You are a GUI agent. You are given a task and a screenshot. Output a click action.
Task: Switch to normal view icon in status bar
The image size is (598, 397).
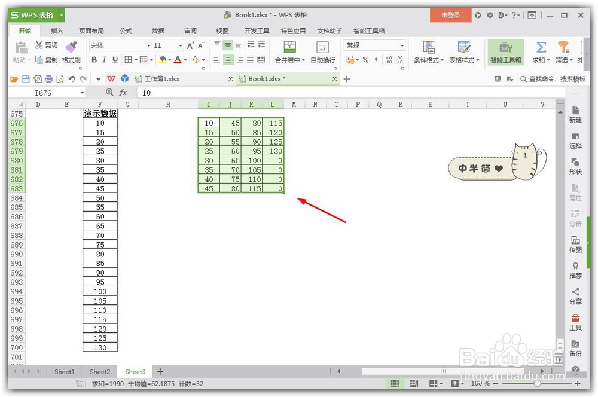click(x=395, y=384)
